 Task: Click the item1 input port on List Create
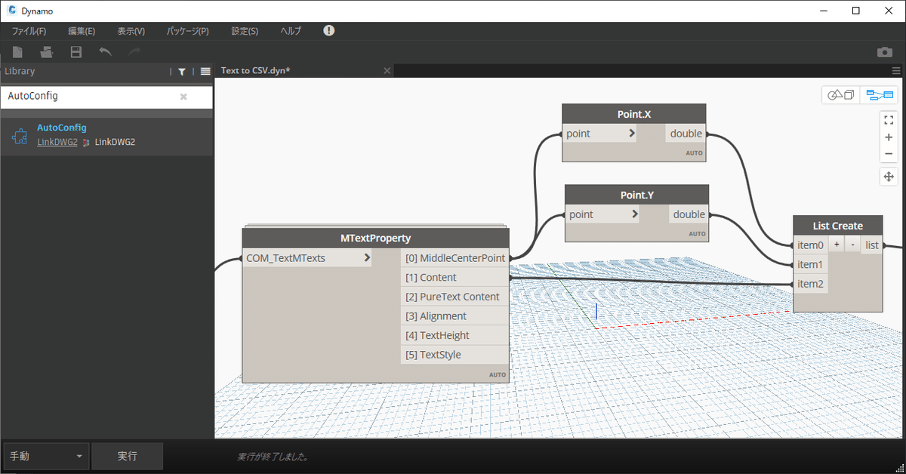pos(811,264)
